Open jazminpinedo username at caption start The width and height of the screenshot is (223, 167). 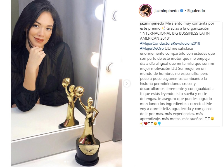[152, 23]
